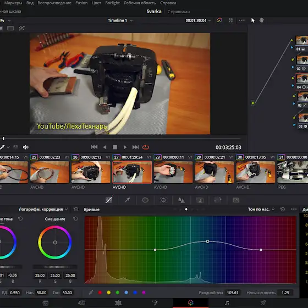Open the curves panel three-dots menu
The width and height of the screenshot is (308, 308).
point(294,209)
